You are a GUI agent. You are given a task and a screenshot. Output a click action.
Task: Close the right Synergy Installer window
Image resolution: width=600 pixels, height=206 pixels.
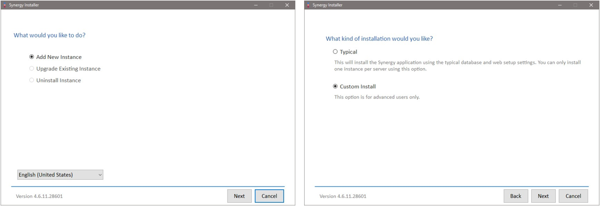(591, 5)
